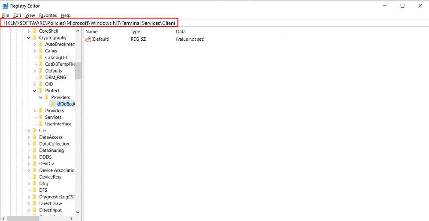Click the CoreShell folder icon

(34, 31)
